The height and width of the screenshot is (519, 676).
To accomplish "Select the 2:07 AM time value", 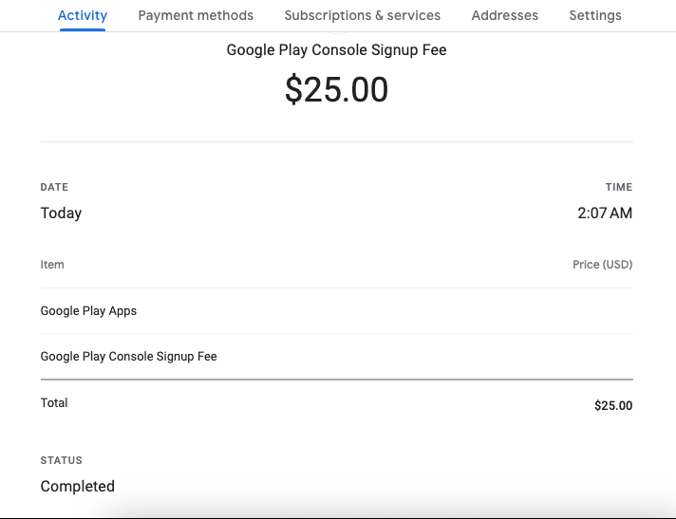I will [x=604, y=213].
